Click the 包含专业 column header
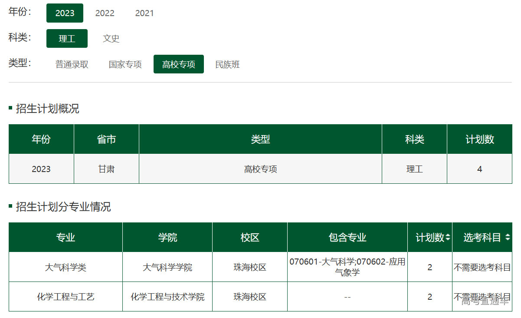 (347, 238)
